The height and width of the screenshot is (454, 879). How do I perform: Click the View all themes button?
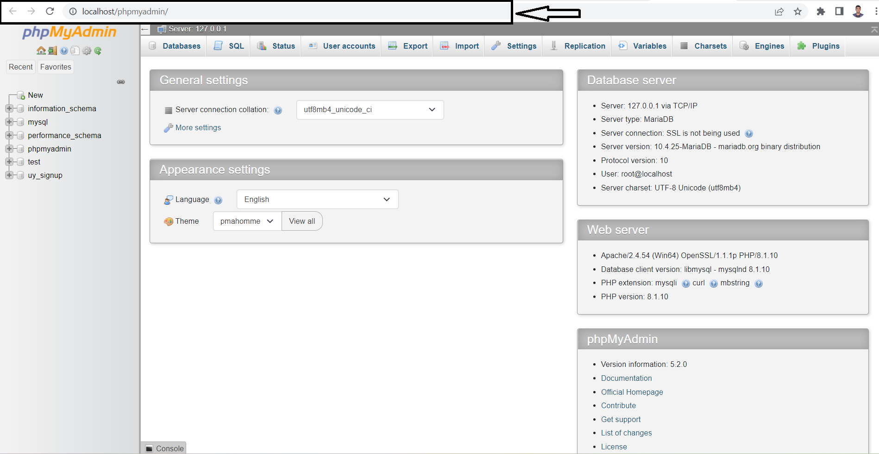(x=301, y=221)
